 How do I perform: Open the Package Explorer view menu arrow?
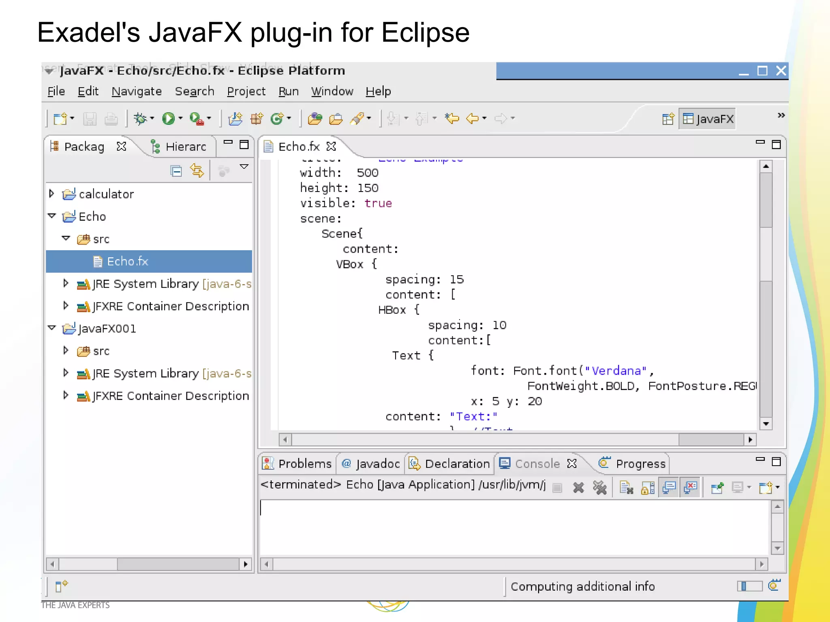(x=244, y=166)
